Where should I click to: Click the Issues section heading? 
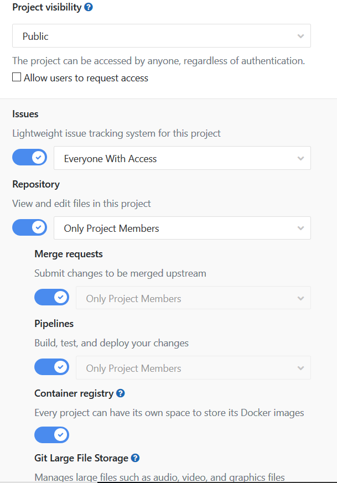(x=25, y=114)
